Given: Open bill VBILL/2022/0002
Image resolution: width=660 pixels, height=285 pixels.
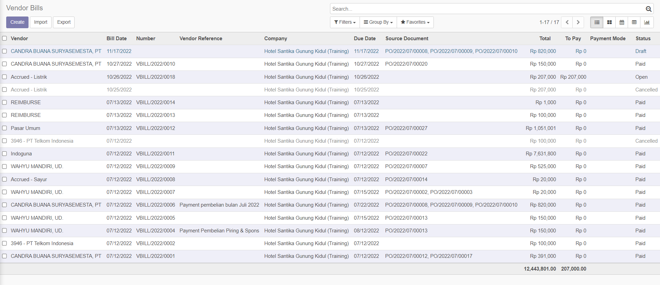Looking at the screenshot, I should pyautogui.click(x=155, y=243).
